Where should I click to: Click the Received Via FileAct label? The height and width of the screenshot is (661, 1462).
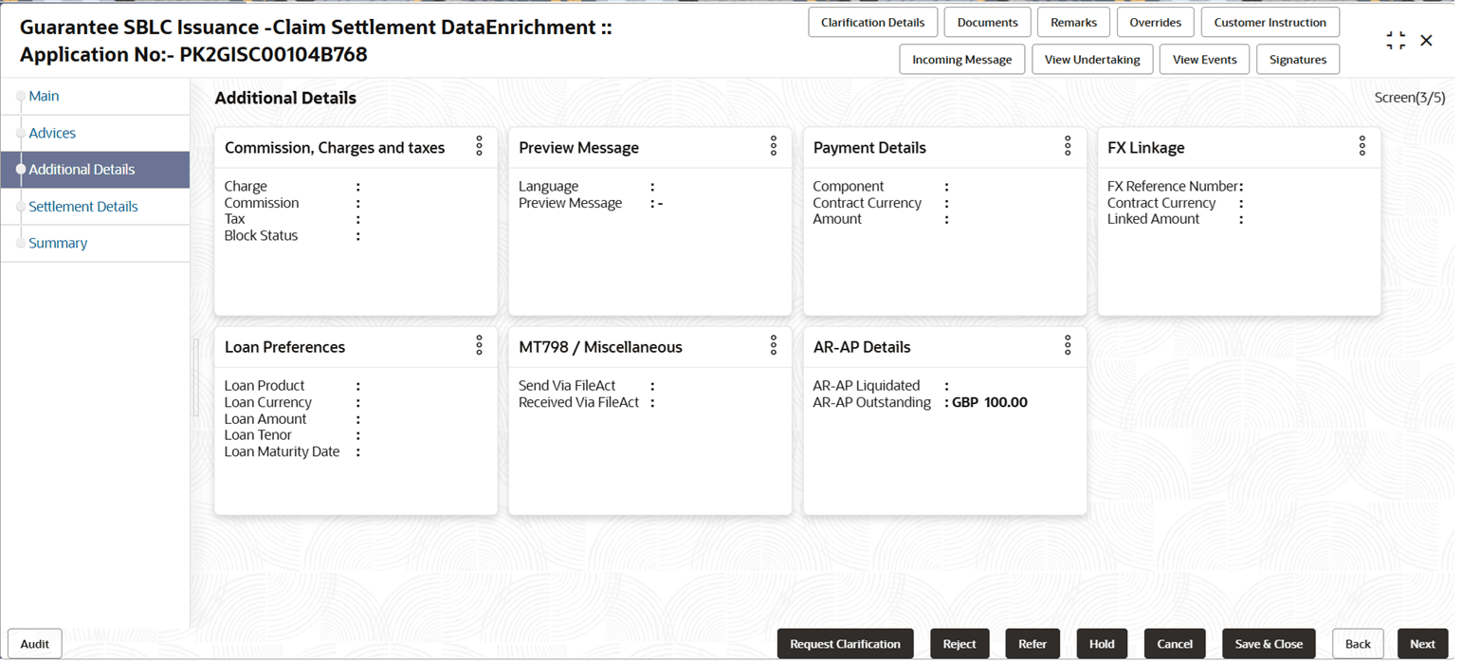pos(579,402)
